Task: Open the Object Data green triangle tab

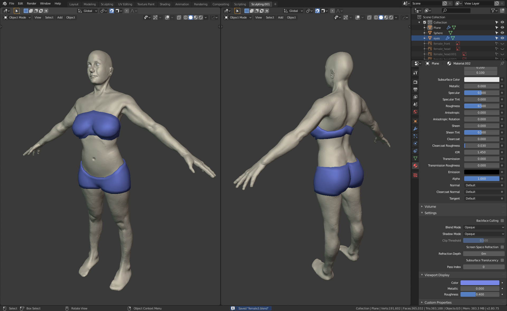Action: click(415, 158)
